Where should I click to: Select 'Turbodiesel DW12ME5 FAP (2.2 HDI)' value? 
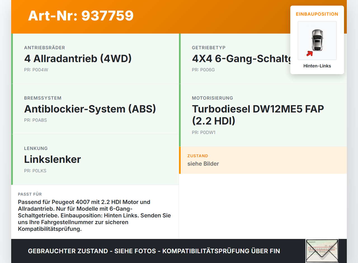tap(258, 115)
